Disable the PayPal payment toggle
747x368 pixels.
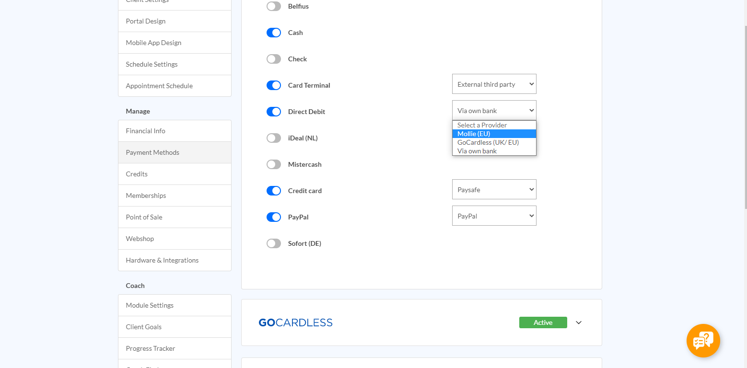pyautogui.click(x=273, y=217)
